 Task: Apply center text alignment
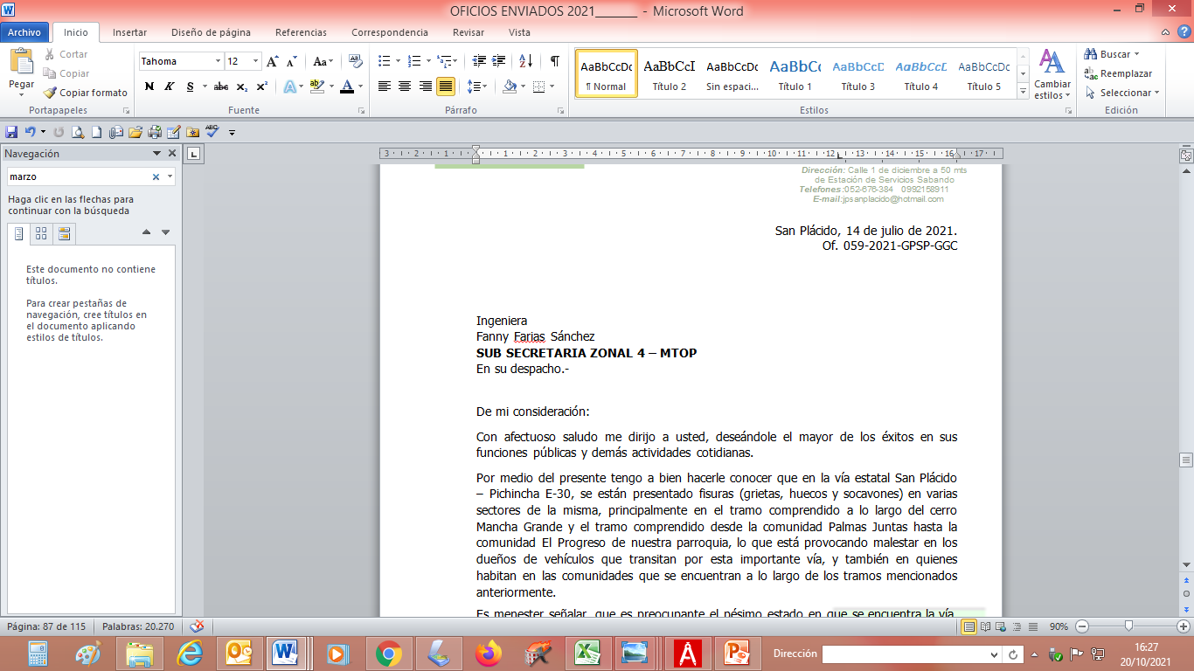[405, 86]
